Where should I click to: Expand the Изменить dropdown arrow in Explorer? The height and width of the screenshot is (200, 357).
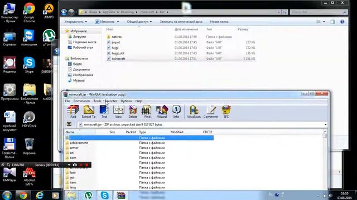118,22
